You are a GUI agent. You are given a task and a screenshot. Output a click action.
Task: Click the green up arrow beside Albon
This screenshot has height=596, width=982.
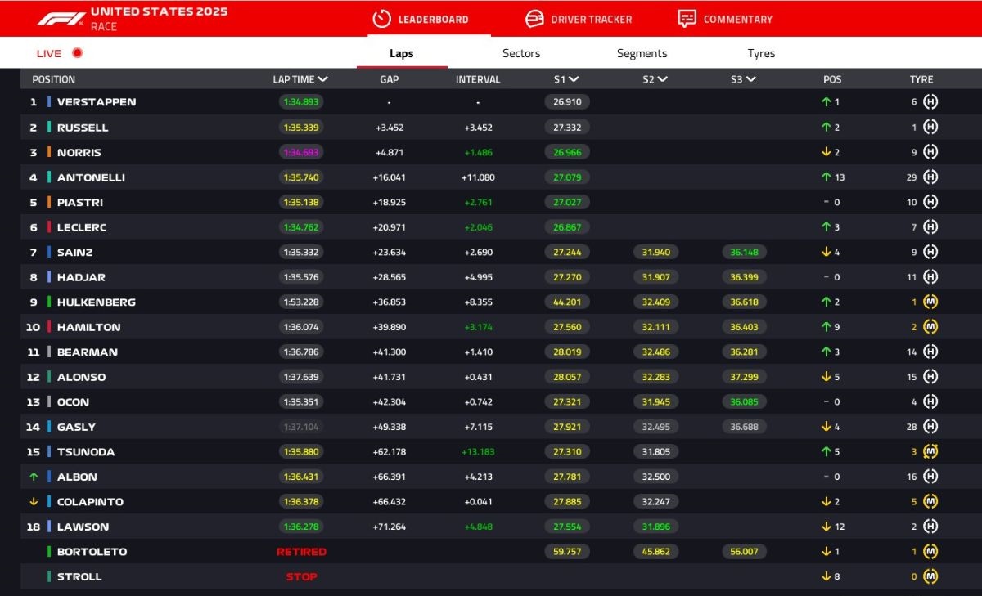click(x=34, y=477)
